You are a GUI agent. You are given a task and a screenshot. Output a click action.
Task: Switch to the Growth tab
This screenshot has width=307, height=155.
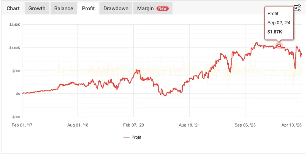coord(37,8)
